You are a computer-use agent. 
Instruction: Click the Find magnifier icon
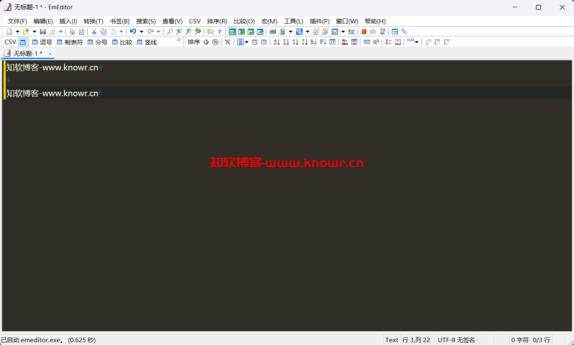tap(170, 32)
